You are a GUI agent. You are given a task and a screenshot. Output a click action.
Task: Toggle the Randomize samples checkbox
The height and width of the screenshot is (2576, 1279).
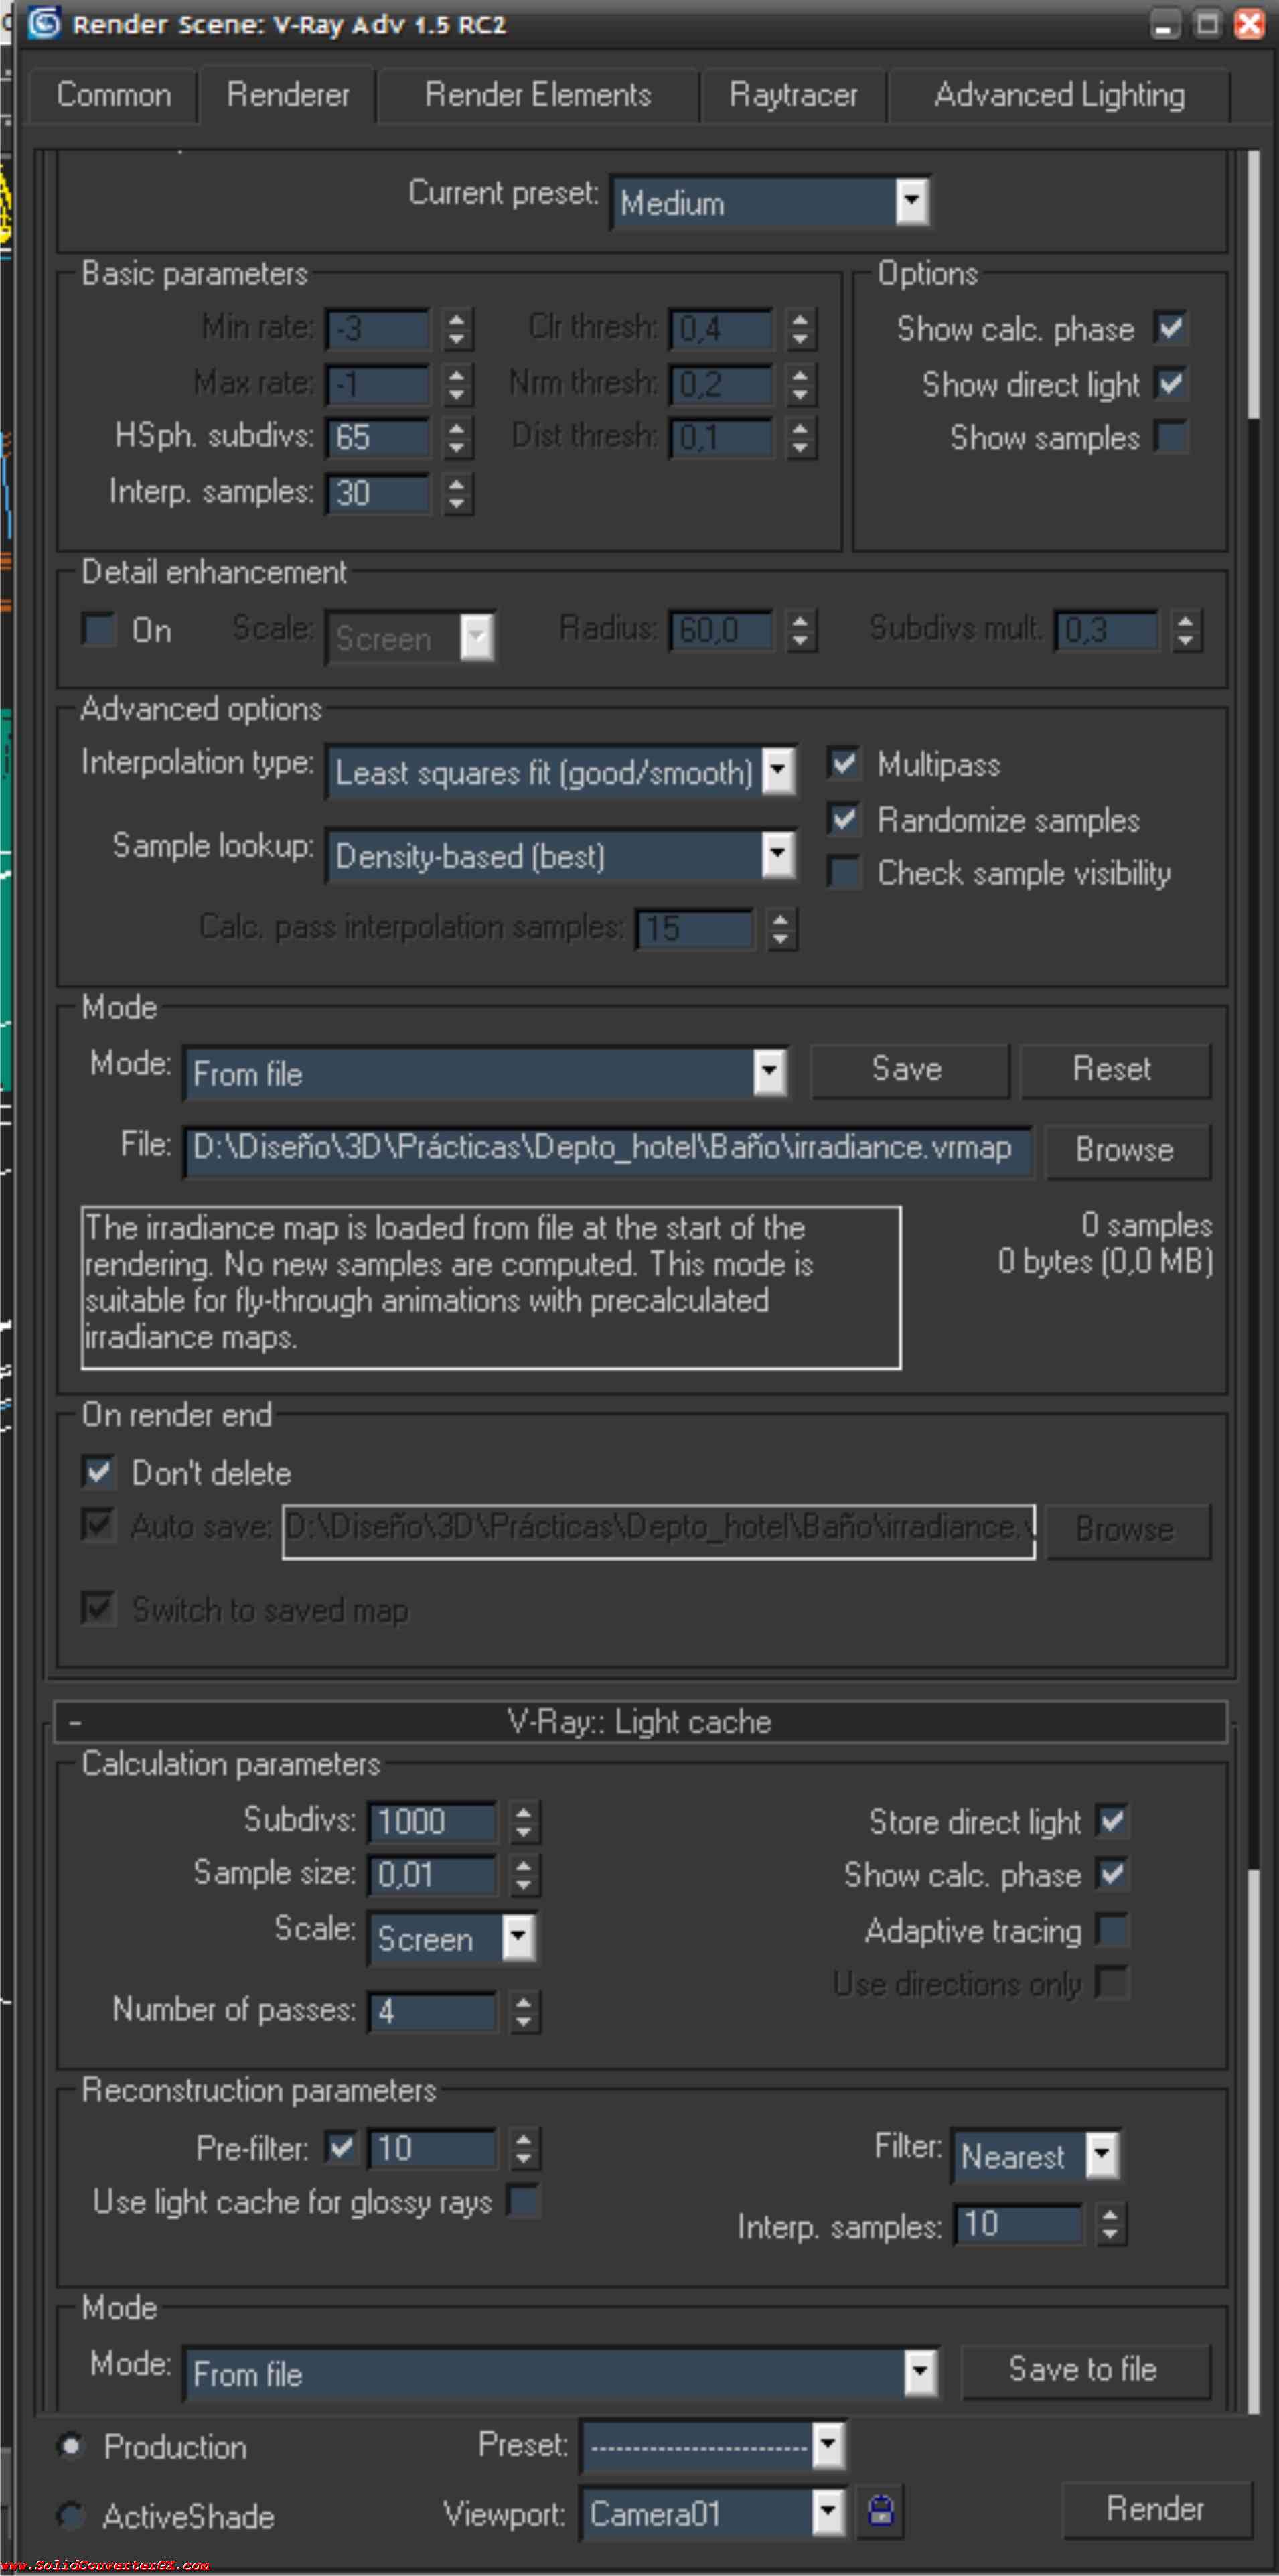click(844, 819)
